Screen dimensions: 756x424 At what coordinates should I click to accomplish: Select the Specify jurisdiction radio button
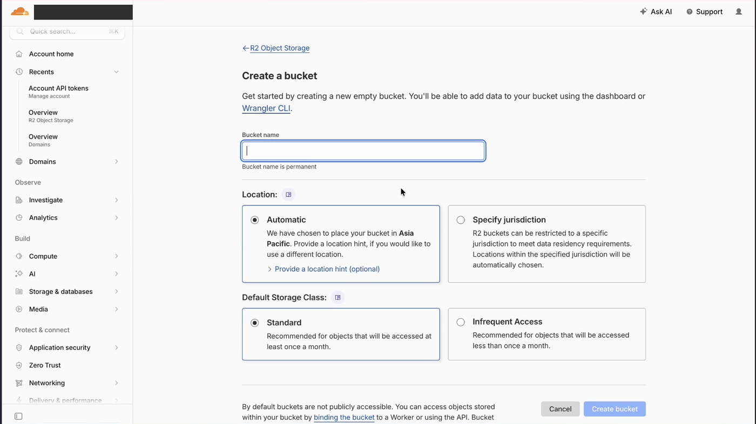[461, 220]
